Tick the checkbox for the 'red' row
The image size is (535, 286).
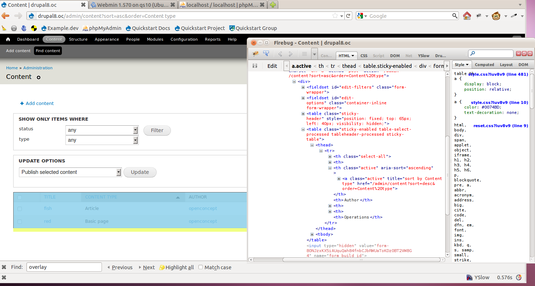20,222
